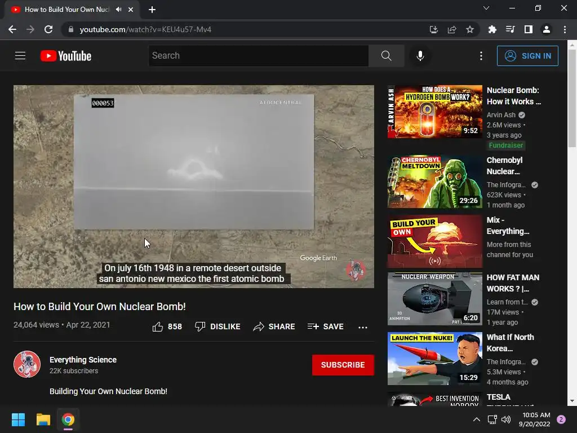Open YouTube settings three-dot menu

click(481, 56)
